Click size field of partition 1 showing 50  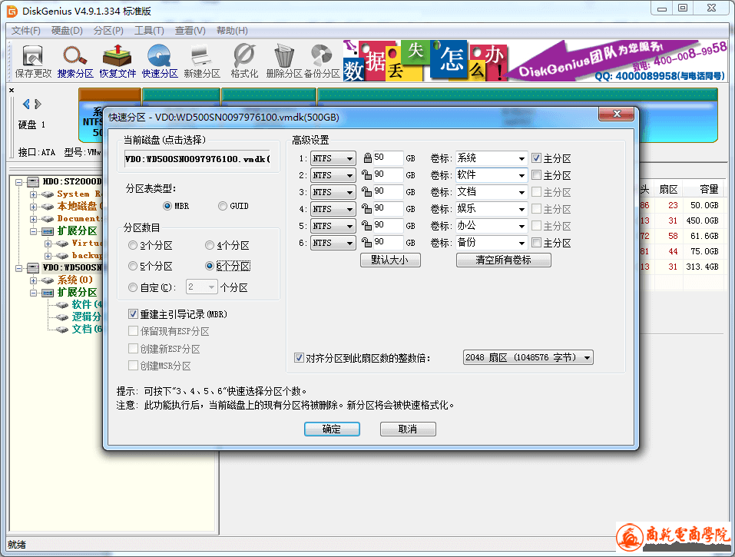click(x=388, y=158)
